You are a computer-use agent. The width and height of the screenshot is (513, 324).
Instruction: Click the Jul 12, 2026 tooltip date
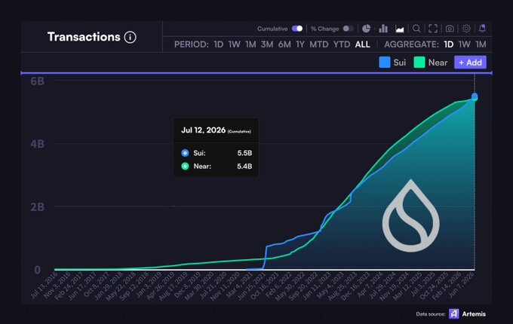click(203, 130)
